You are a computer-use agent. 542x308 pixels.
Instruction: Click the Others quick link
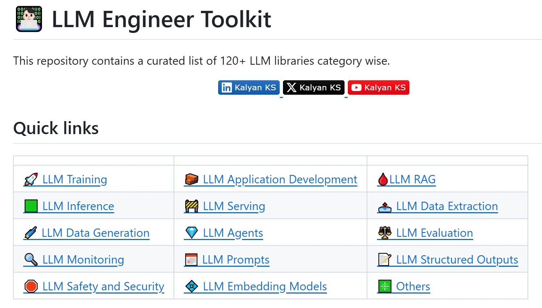click(x=413, y=286)
